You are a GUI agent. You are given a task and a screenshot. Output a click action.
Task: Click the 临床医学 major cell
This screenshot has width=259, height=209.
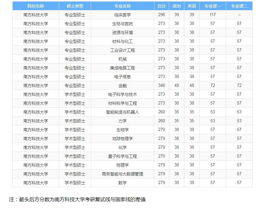122,15
